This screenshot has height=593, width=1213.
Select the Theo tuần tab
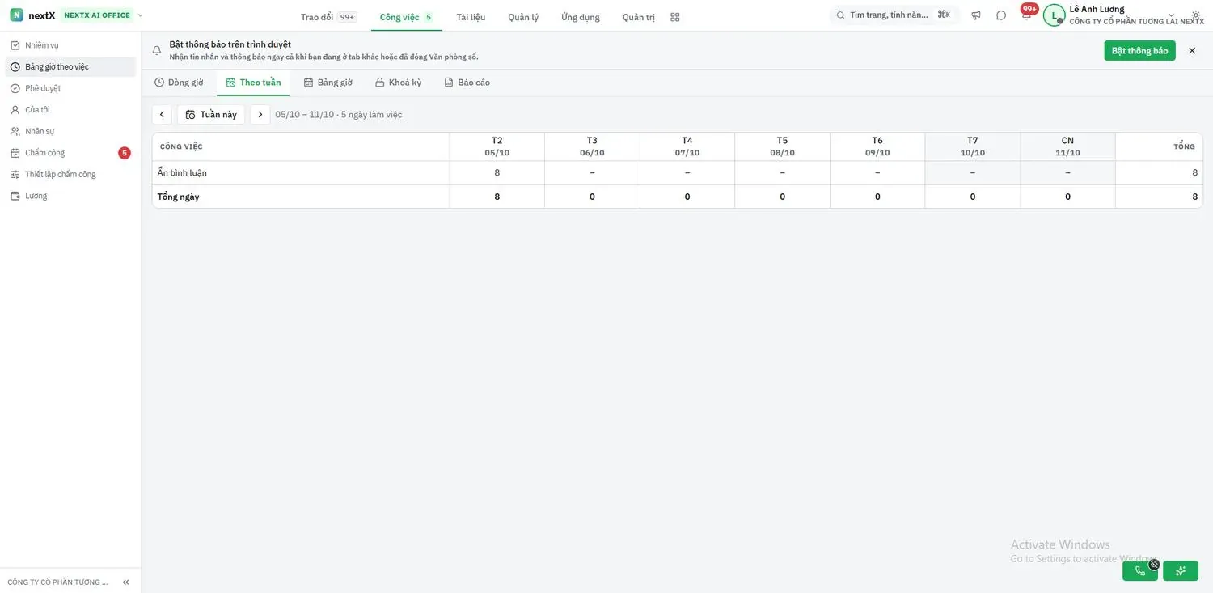point(253,83)
